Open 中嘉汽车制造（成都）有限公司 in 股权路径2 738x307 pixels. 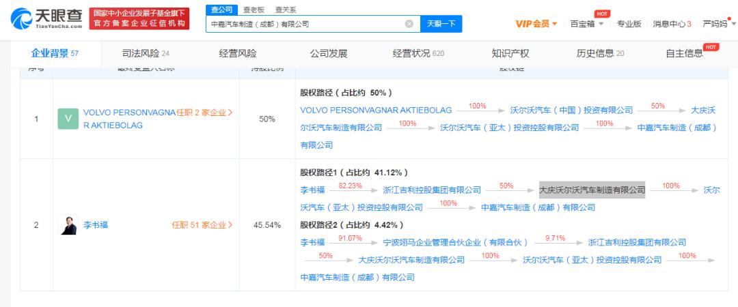pyautogui.click(x=357, y=278)
